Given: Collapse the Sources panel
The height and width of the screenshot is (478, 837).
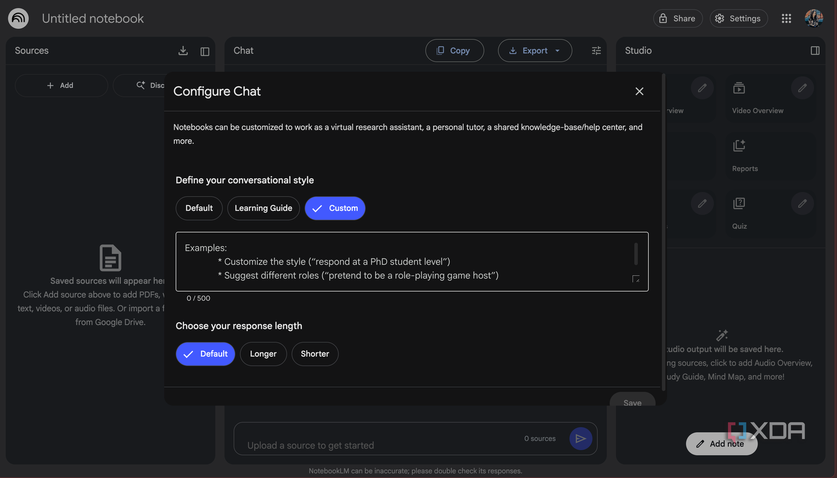Looking at the screenshot, I should (205, 51).
